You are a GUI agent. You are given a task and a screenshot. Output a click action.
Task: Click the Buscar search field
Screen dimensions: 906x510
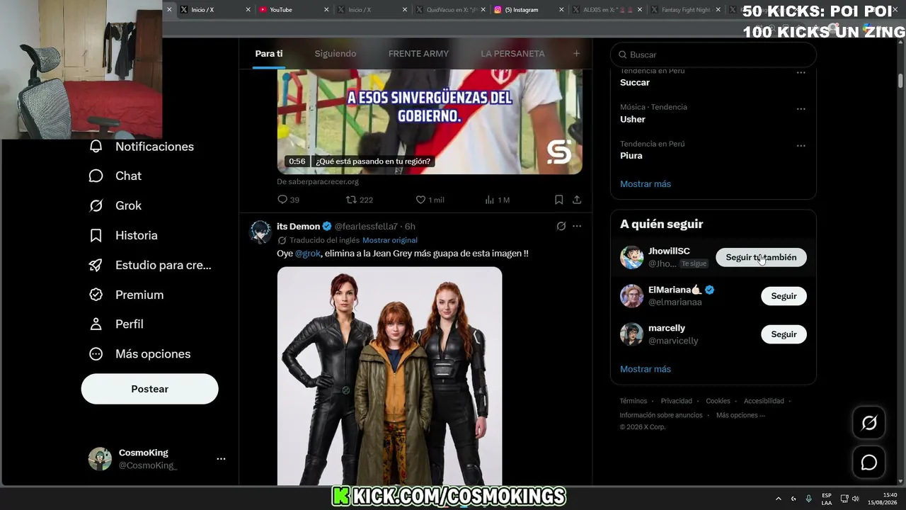pos(713,55)
